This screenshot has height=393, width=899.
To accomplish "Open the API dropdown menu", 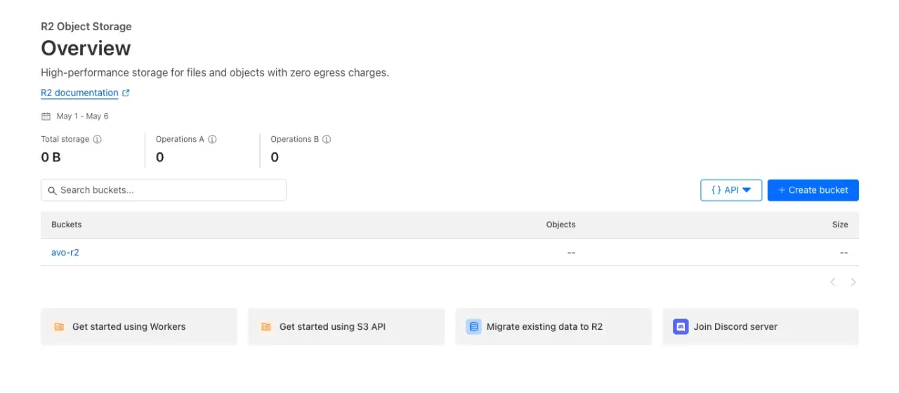I will pos(731,190).
